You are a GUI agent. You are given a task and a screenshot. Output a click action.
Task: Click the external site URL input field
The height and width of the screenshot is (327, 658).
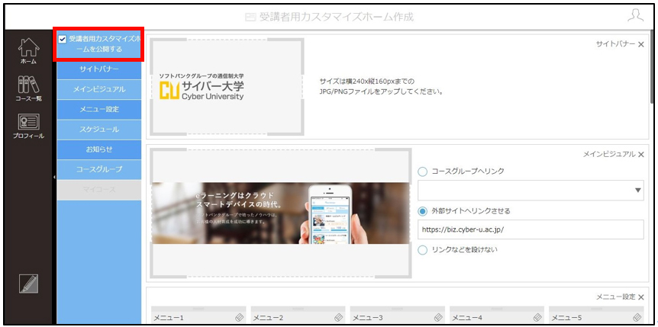531,229
